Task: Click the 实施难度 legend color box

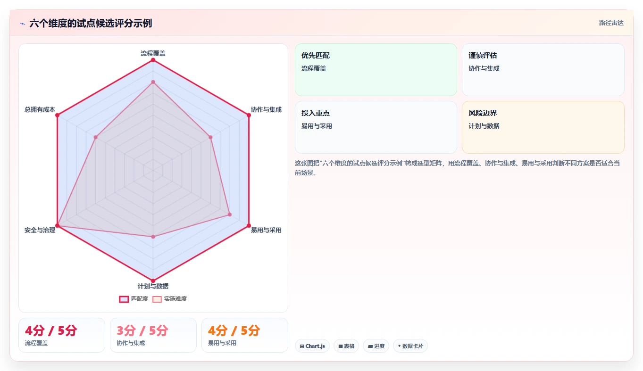Action: click(x=157, y=299)
